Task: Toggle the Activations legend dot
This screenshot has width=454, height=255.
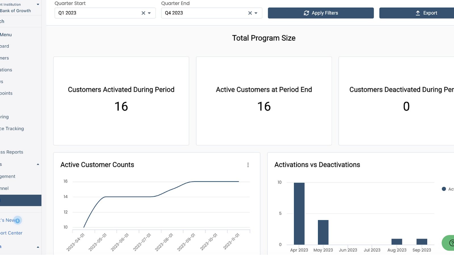Action: coord(444,189)
